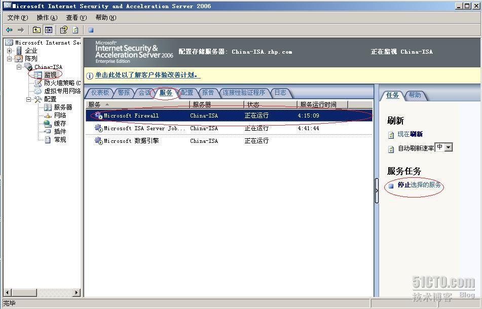Click the 虚拟专用网络 icon in tree
Image resolution: width=482 pixels, height=309 pixels.
point(38,91)
